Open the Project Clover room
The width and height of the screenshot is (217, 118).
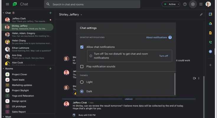pos(19,74)
